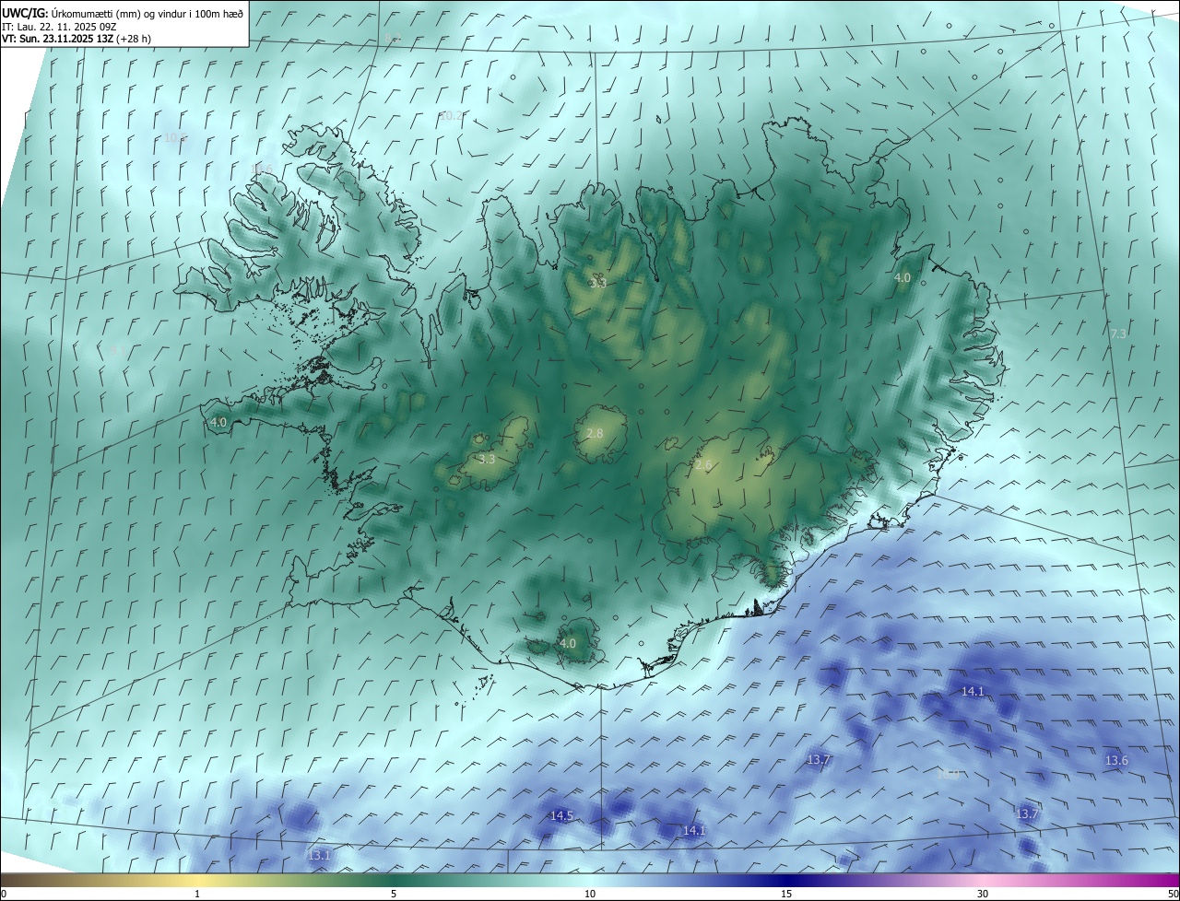
Task: Click the 7.3 value label east of Iceland
Action: coord(1118,333)
